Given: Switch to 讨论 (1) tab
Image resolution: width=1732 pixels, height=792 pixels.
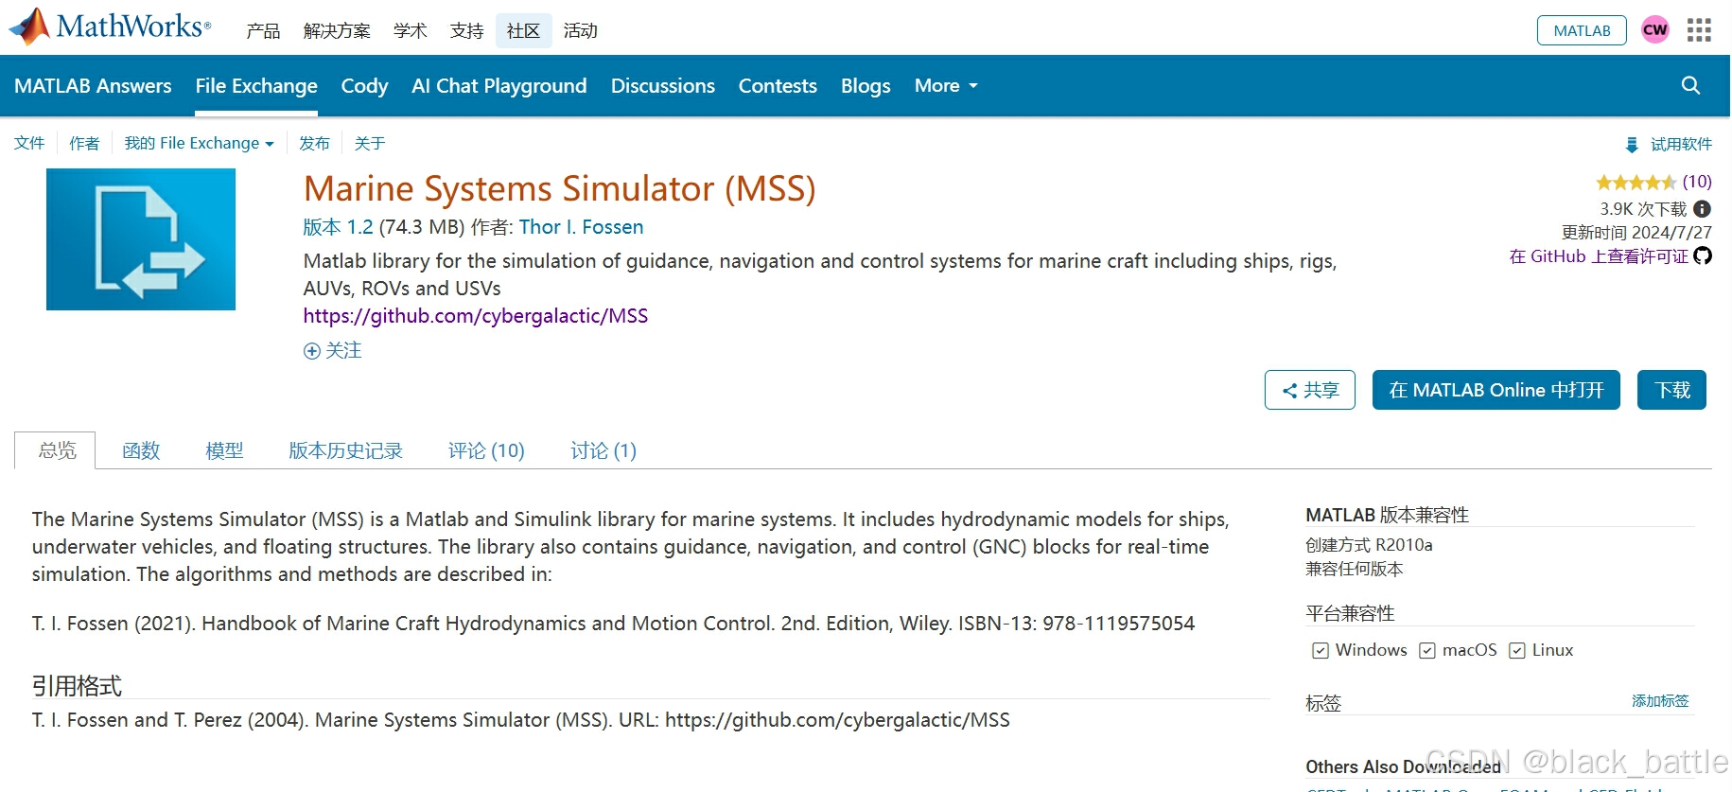Looking at the screenshot, I should click(604, 450).
